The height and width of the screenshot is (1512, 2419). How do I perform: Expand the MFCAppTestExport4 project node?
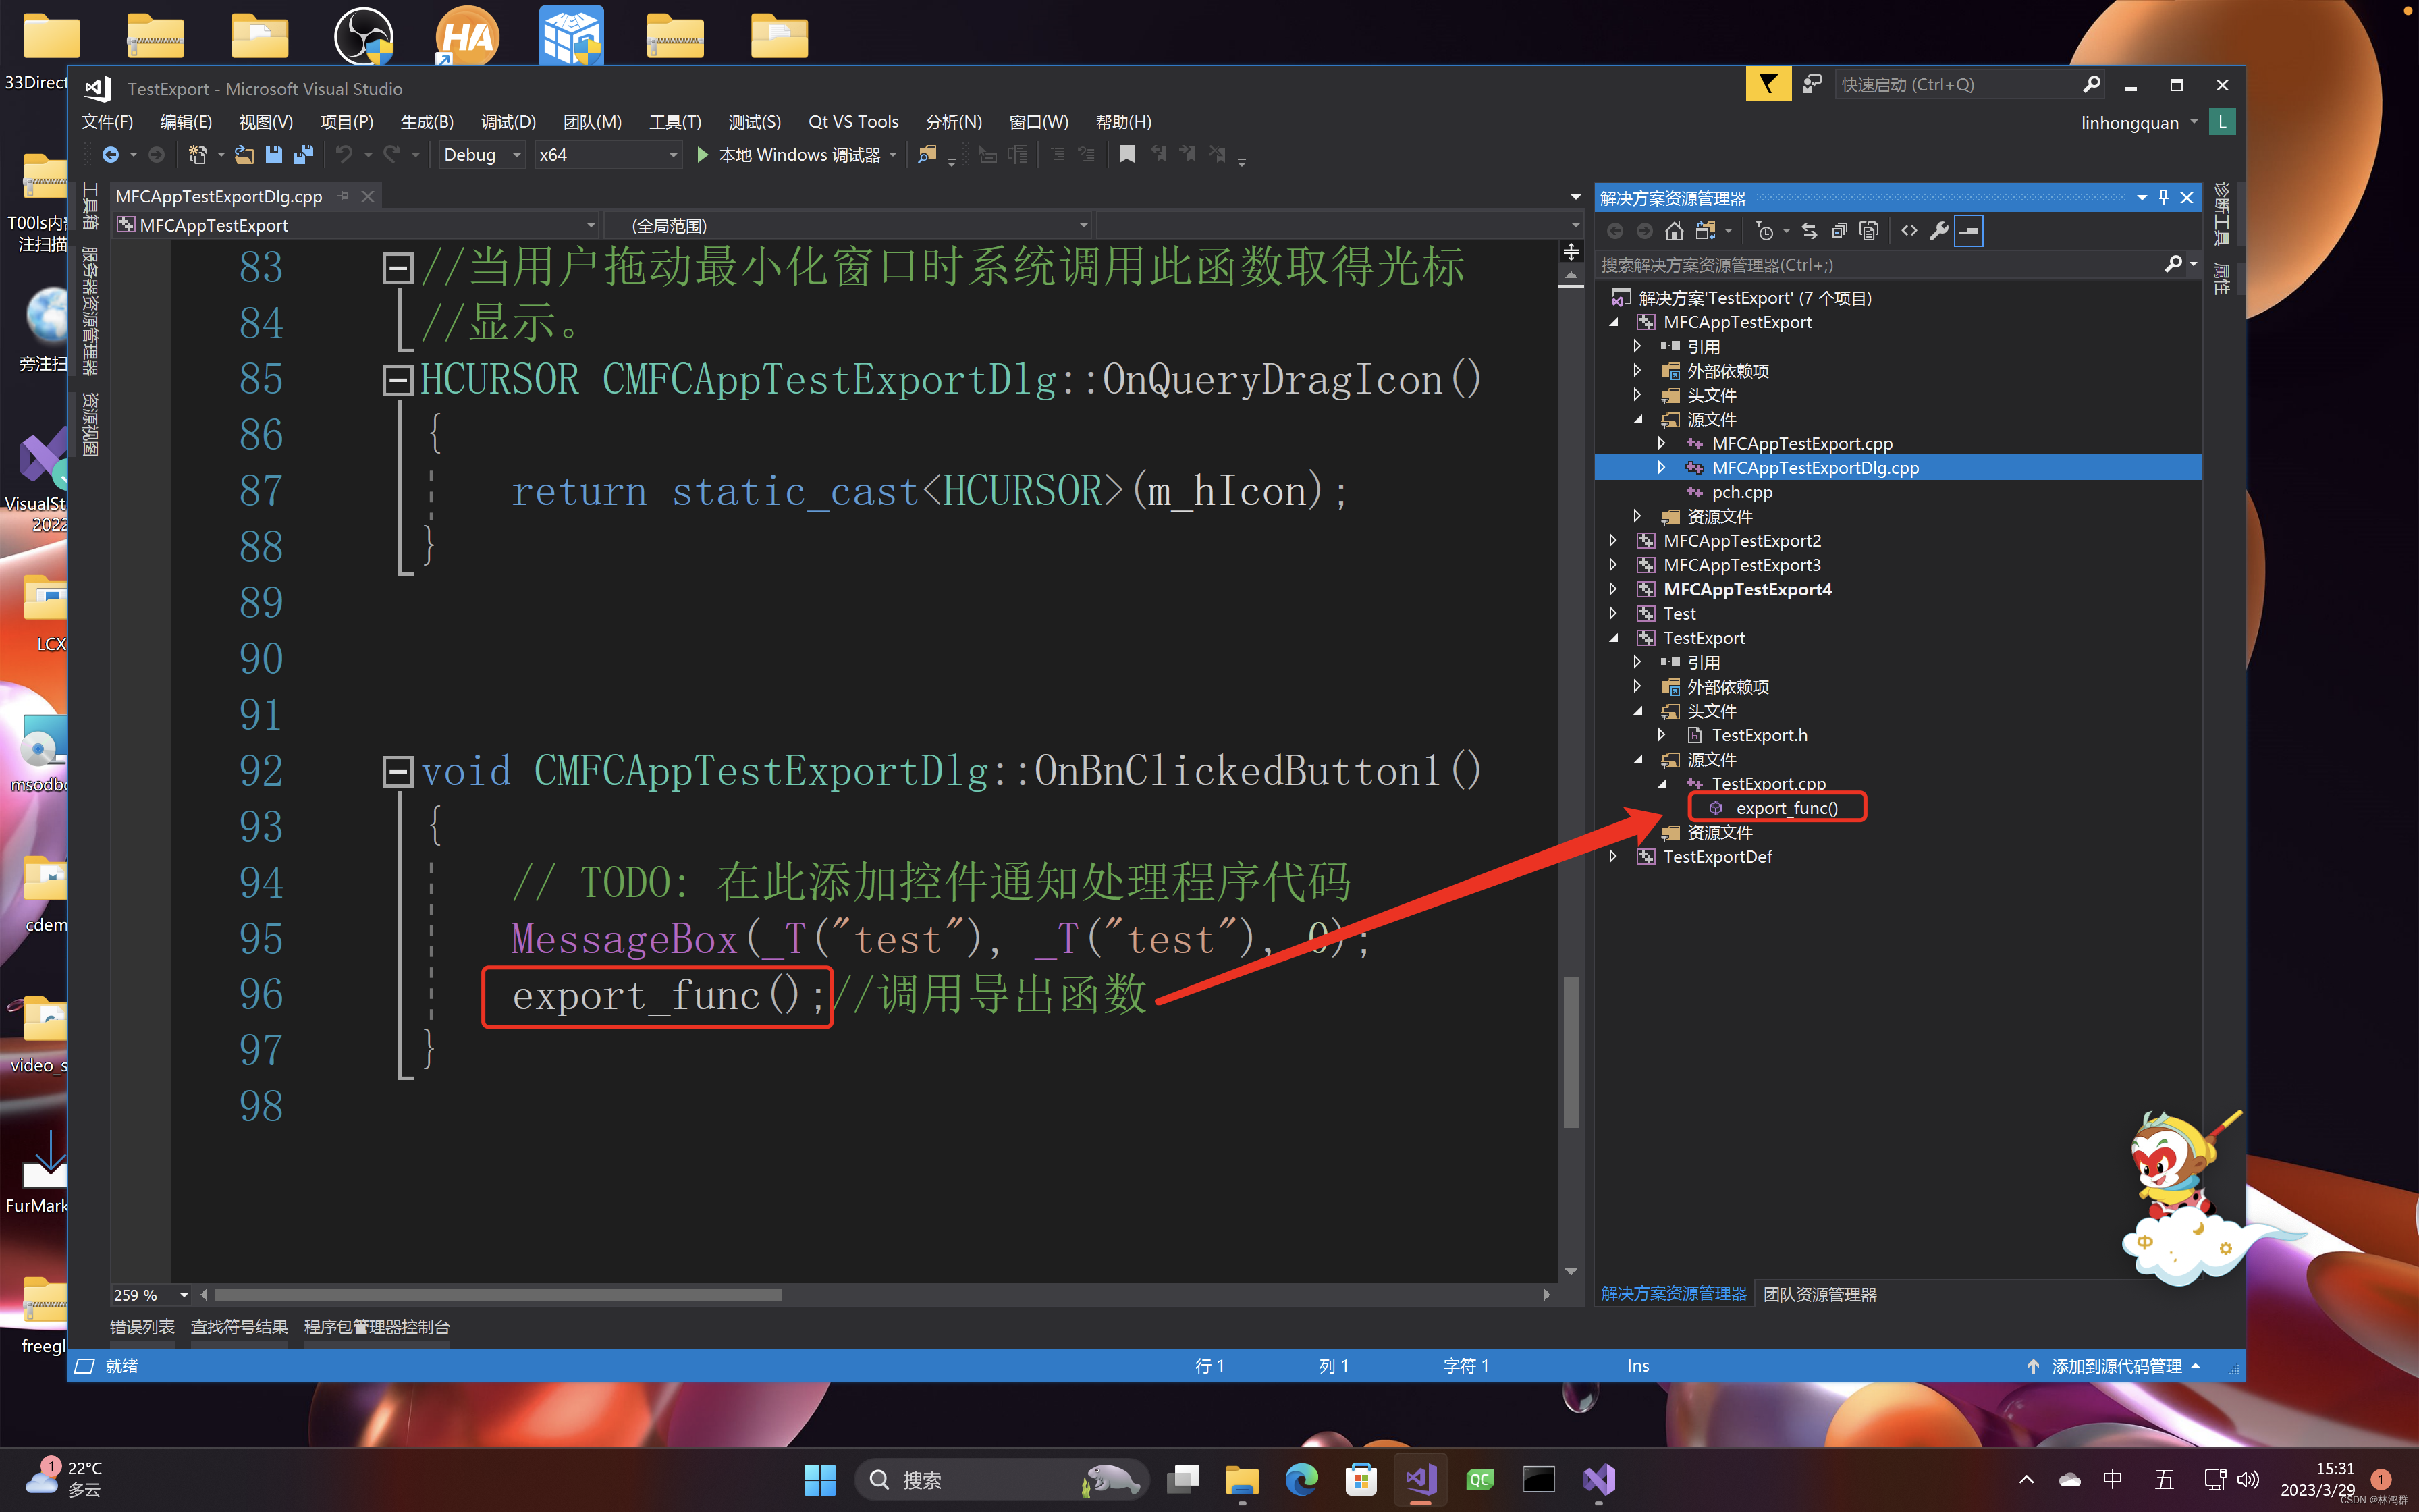[x=1613, y=589]
